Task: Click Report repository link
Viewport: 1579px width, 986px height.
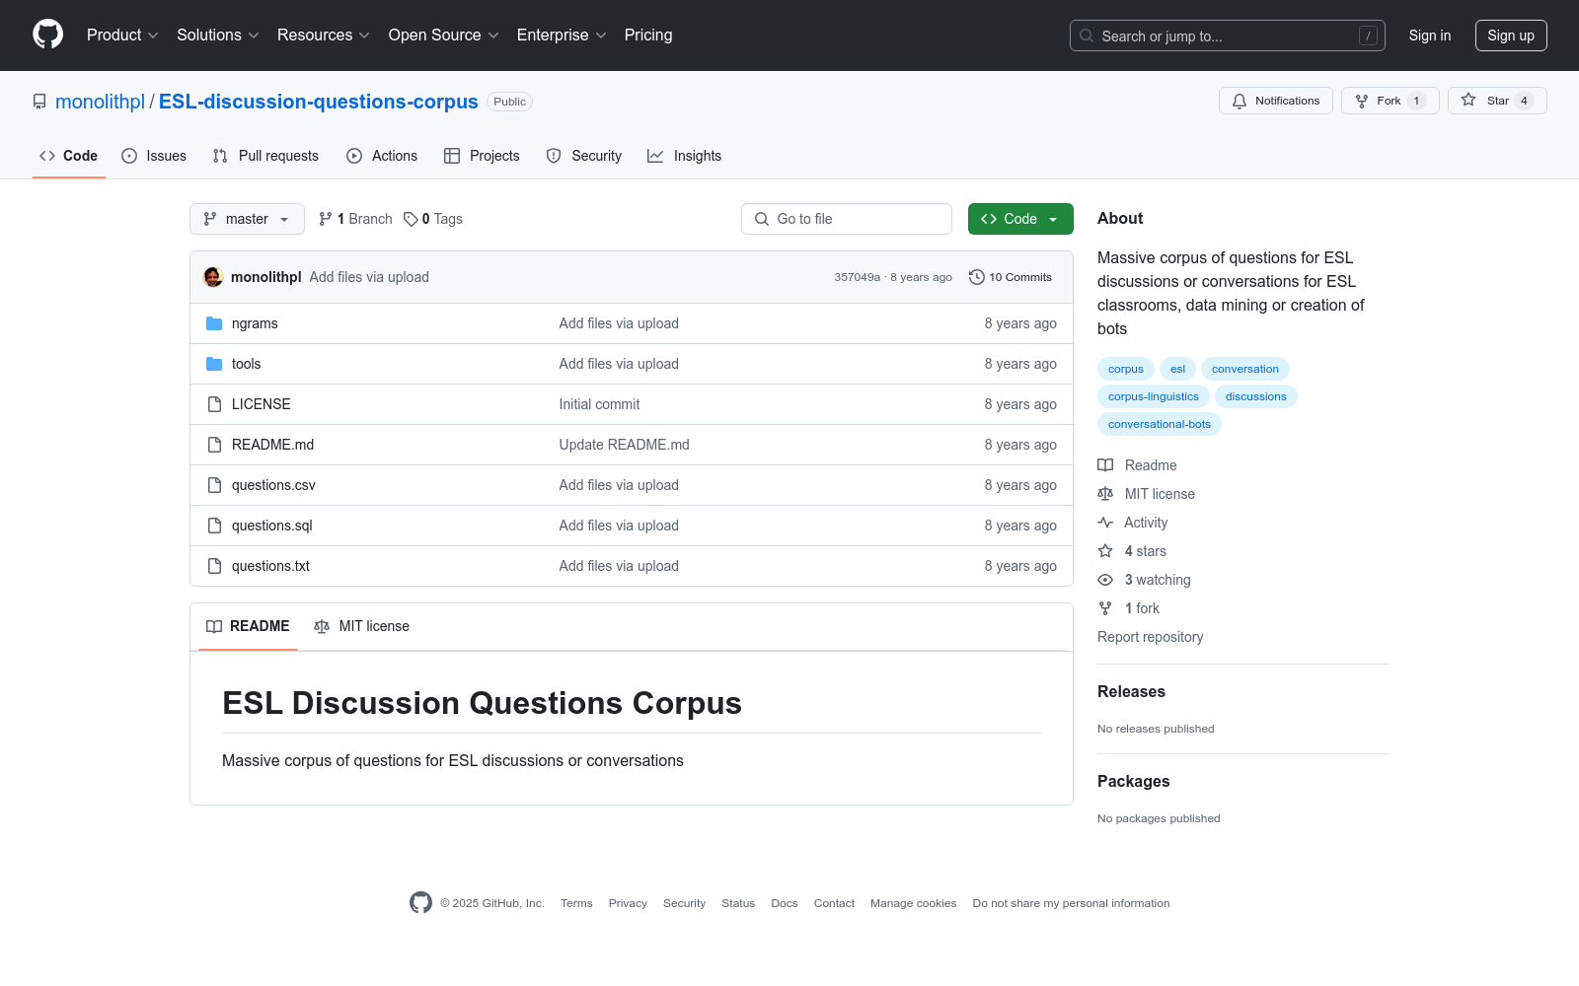Action: click(x=1151, y=637)
